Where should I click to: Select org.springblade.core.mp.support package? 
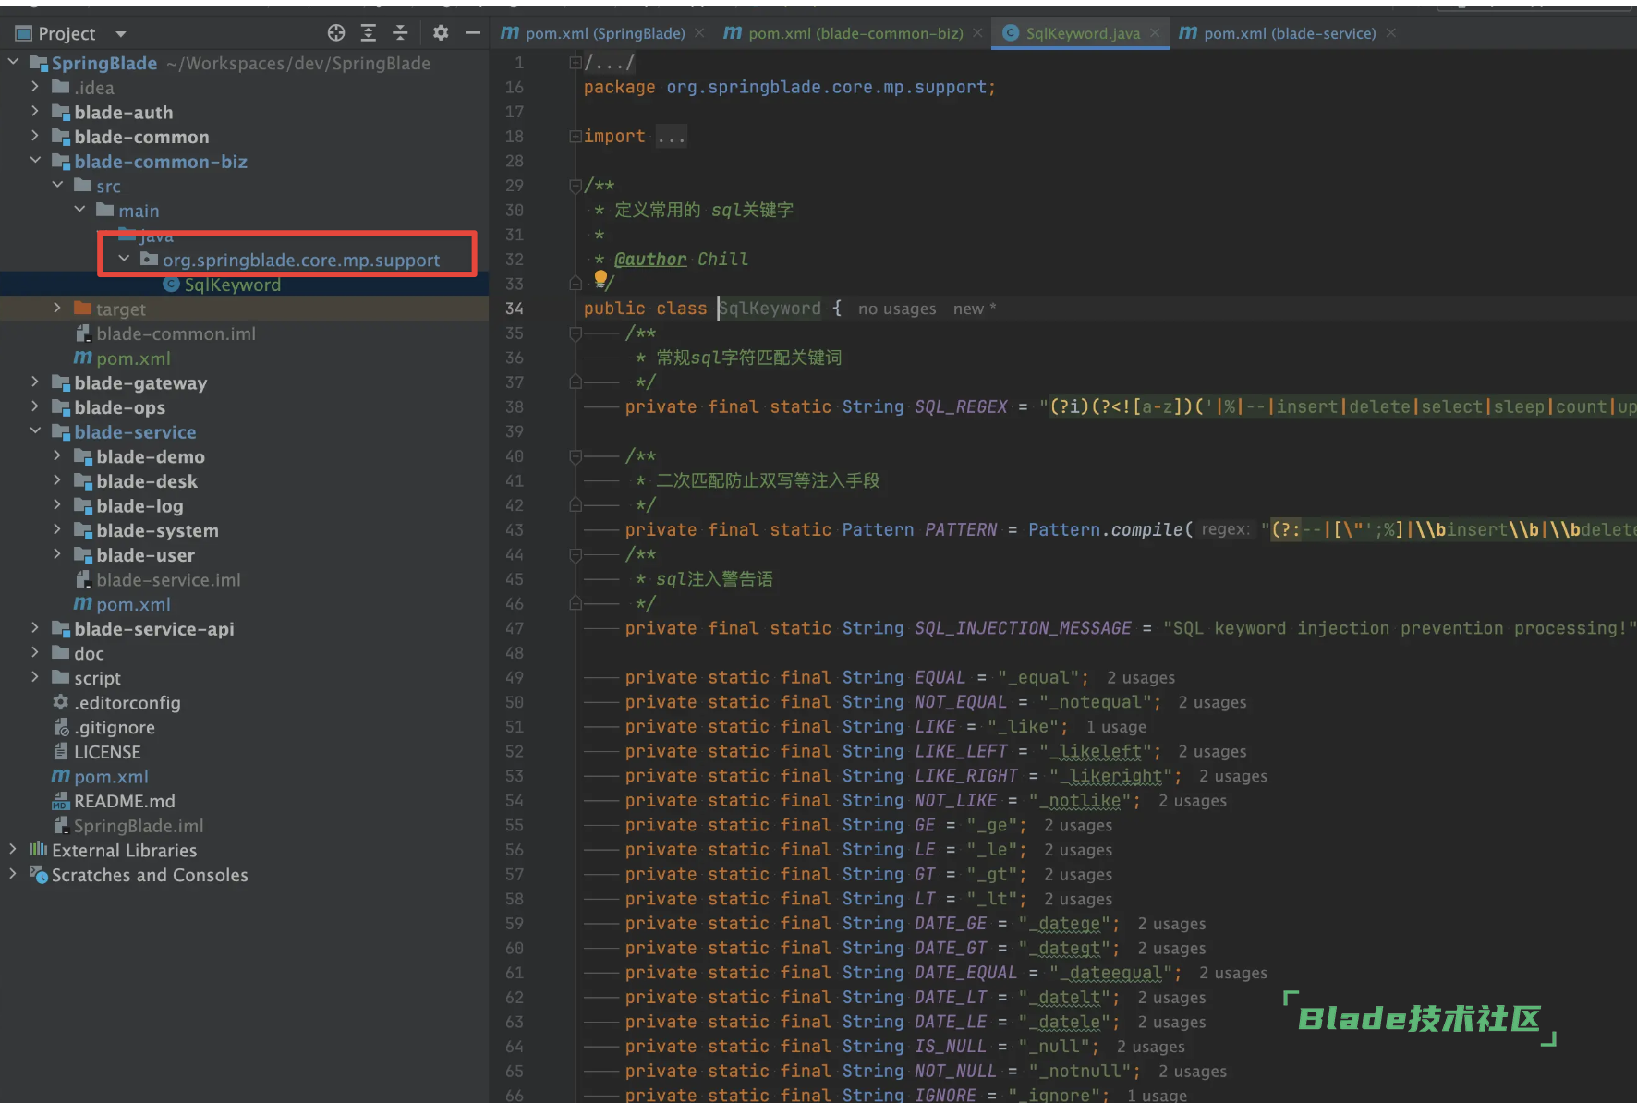301,261
